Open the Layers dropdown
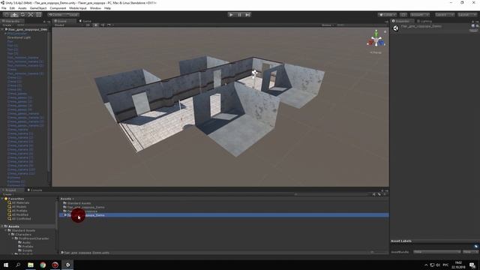This screenshot has width=480, height=270. (445, 15)
